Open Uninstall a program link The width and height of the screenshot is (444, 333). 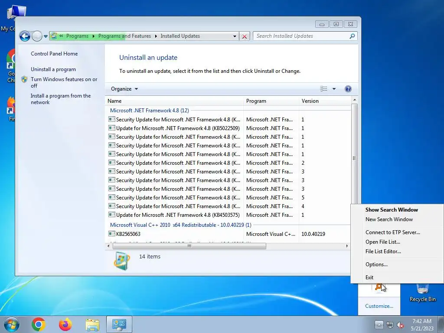coord(53,69)
